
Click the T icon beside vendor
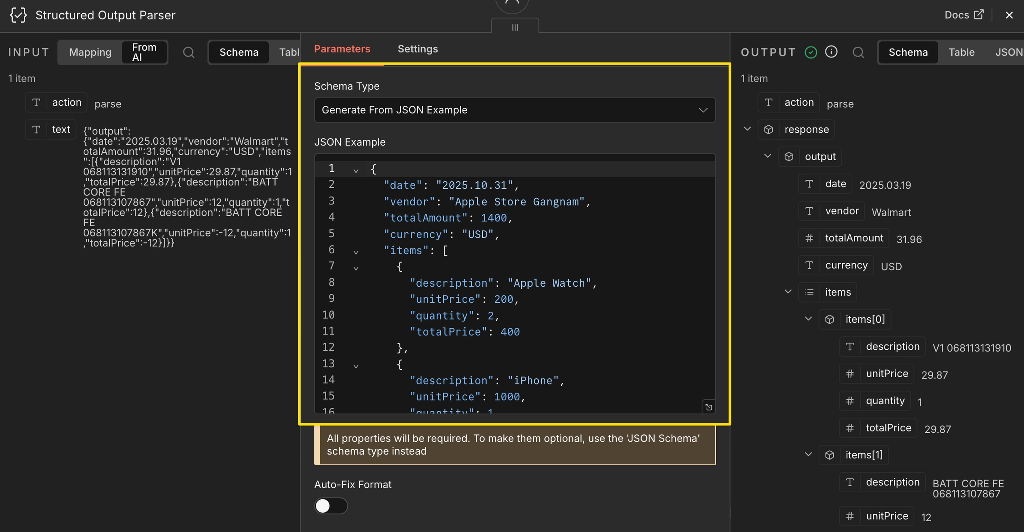809,211
